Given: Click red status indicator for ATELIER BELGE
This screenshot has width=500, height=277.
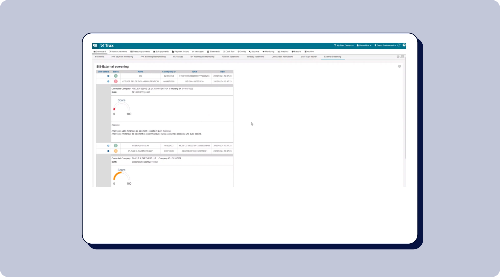Looking at the screenshot, I should coord(116,81).
